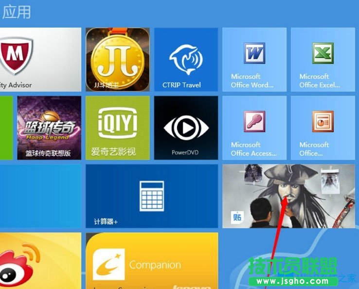Image resolution: width=359 pixels, height=289 pixels.
Task: Open Microsoft Office Access tile
Action: tap(254, 128)
